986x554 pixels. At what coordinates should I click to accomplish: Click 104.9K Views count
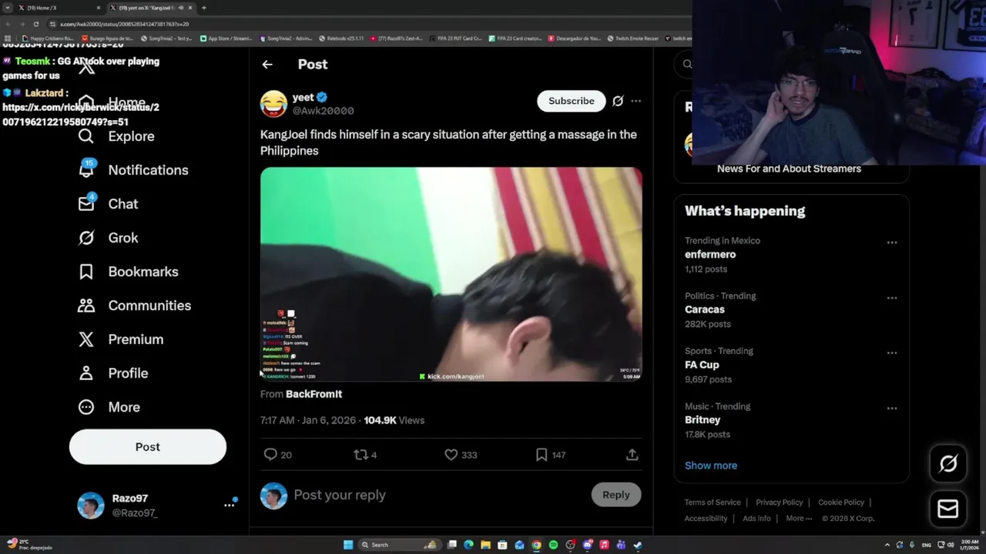click(x=394, y=420)
